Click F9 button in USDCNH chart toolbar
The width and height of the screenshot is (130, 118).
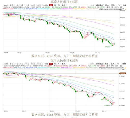pos(119,5)
